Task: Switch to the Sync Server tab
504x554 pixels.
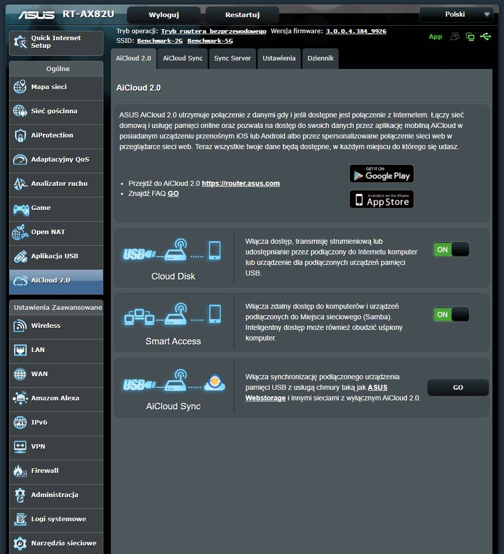Action: [x=232, y=58]
